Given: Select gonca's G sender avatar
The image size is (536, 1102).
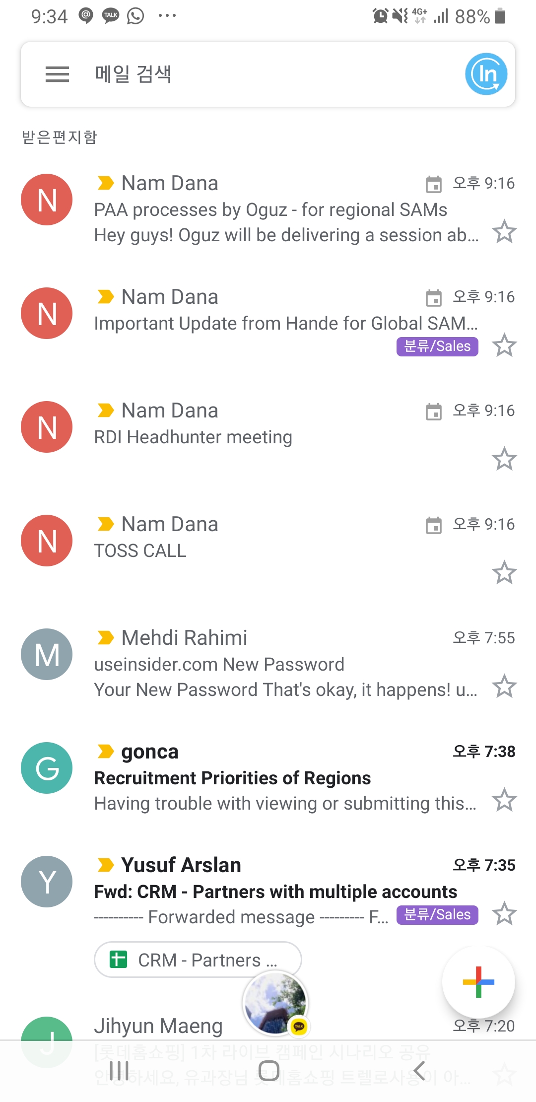Looking at the screenshot, I should (47, 768).
